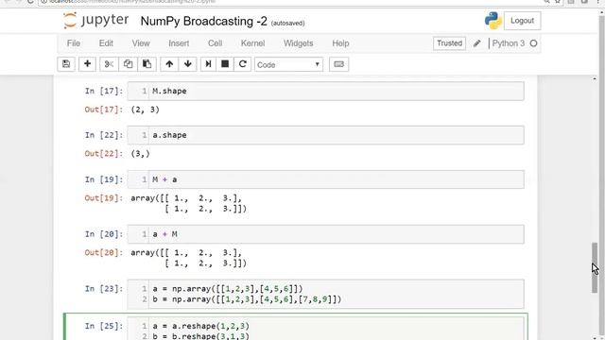Click the In [23] prompt label

pos(104,289)
